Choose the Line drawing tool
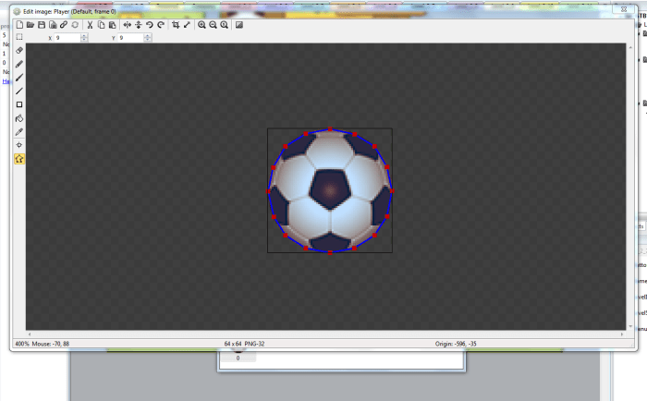Screen dimensions: 647x401 pos(19,91)
